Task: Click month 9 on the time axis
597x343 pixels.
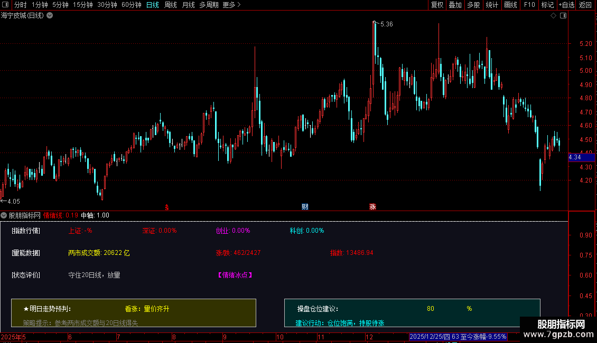Action: [x=225, y=337]
